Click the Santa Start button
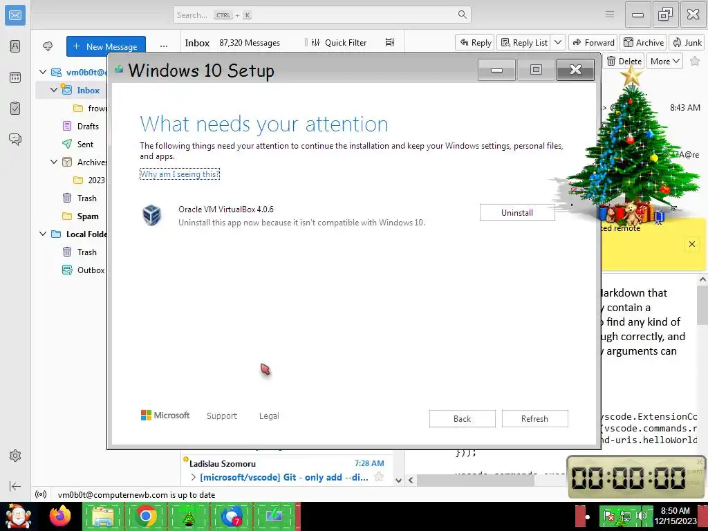The height and width of the screenshot is (531, 708). click(18, 516)
